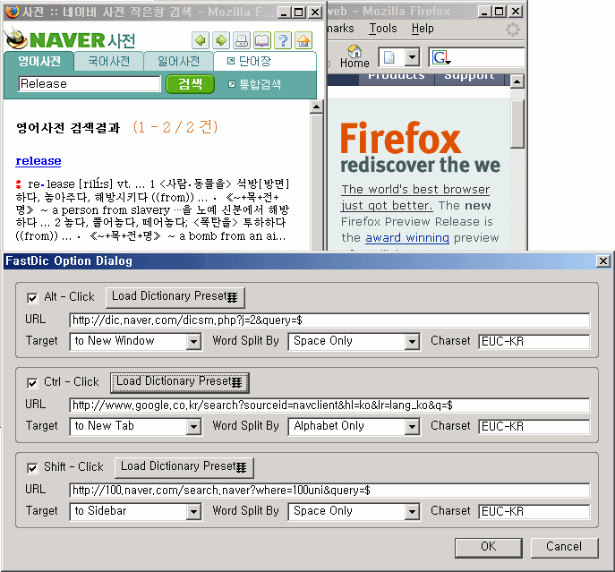The image size is (615, 572).
Task: Click scroll up arrow in Firefox page
Action: coord(517,81)
